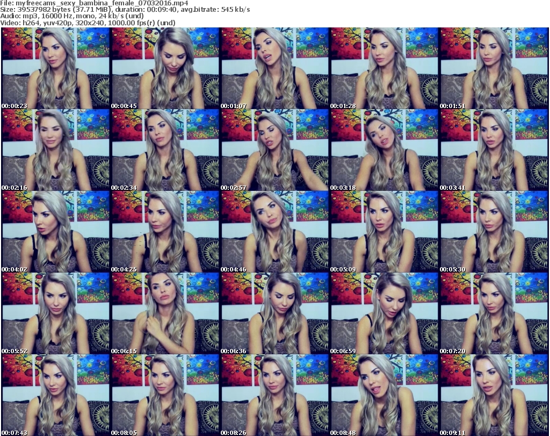Choose the frame labeled 00:06:59
Viewport: 550px width, 436px height.
(x=384, y=313)
